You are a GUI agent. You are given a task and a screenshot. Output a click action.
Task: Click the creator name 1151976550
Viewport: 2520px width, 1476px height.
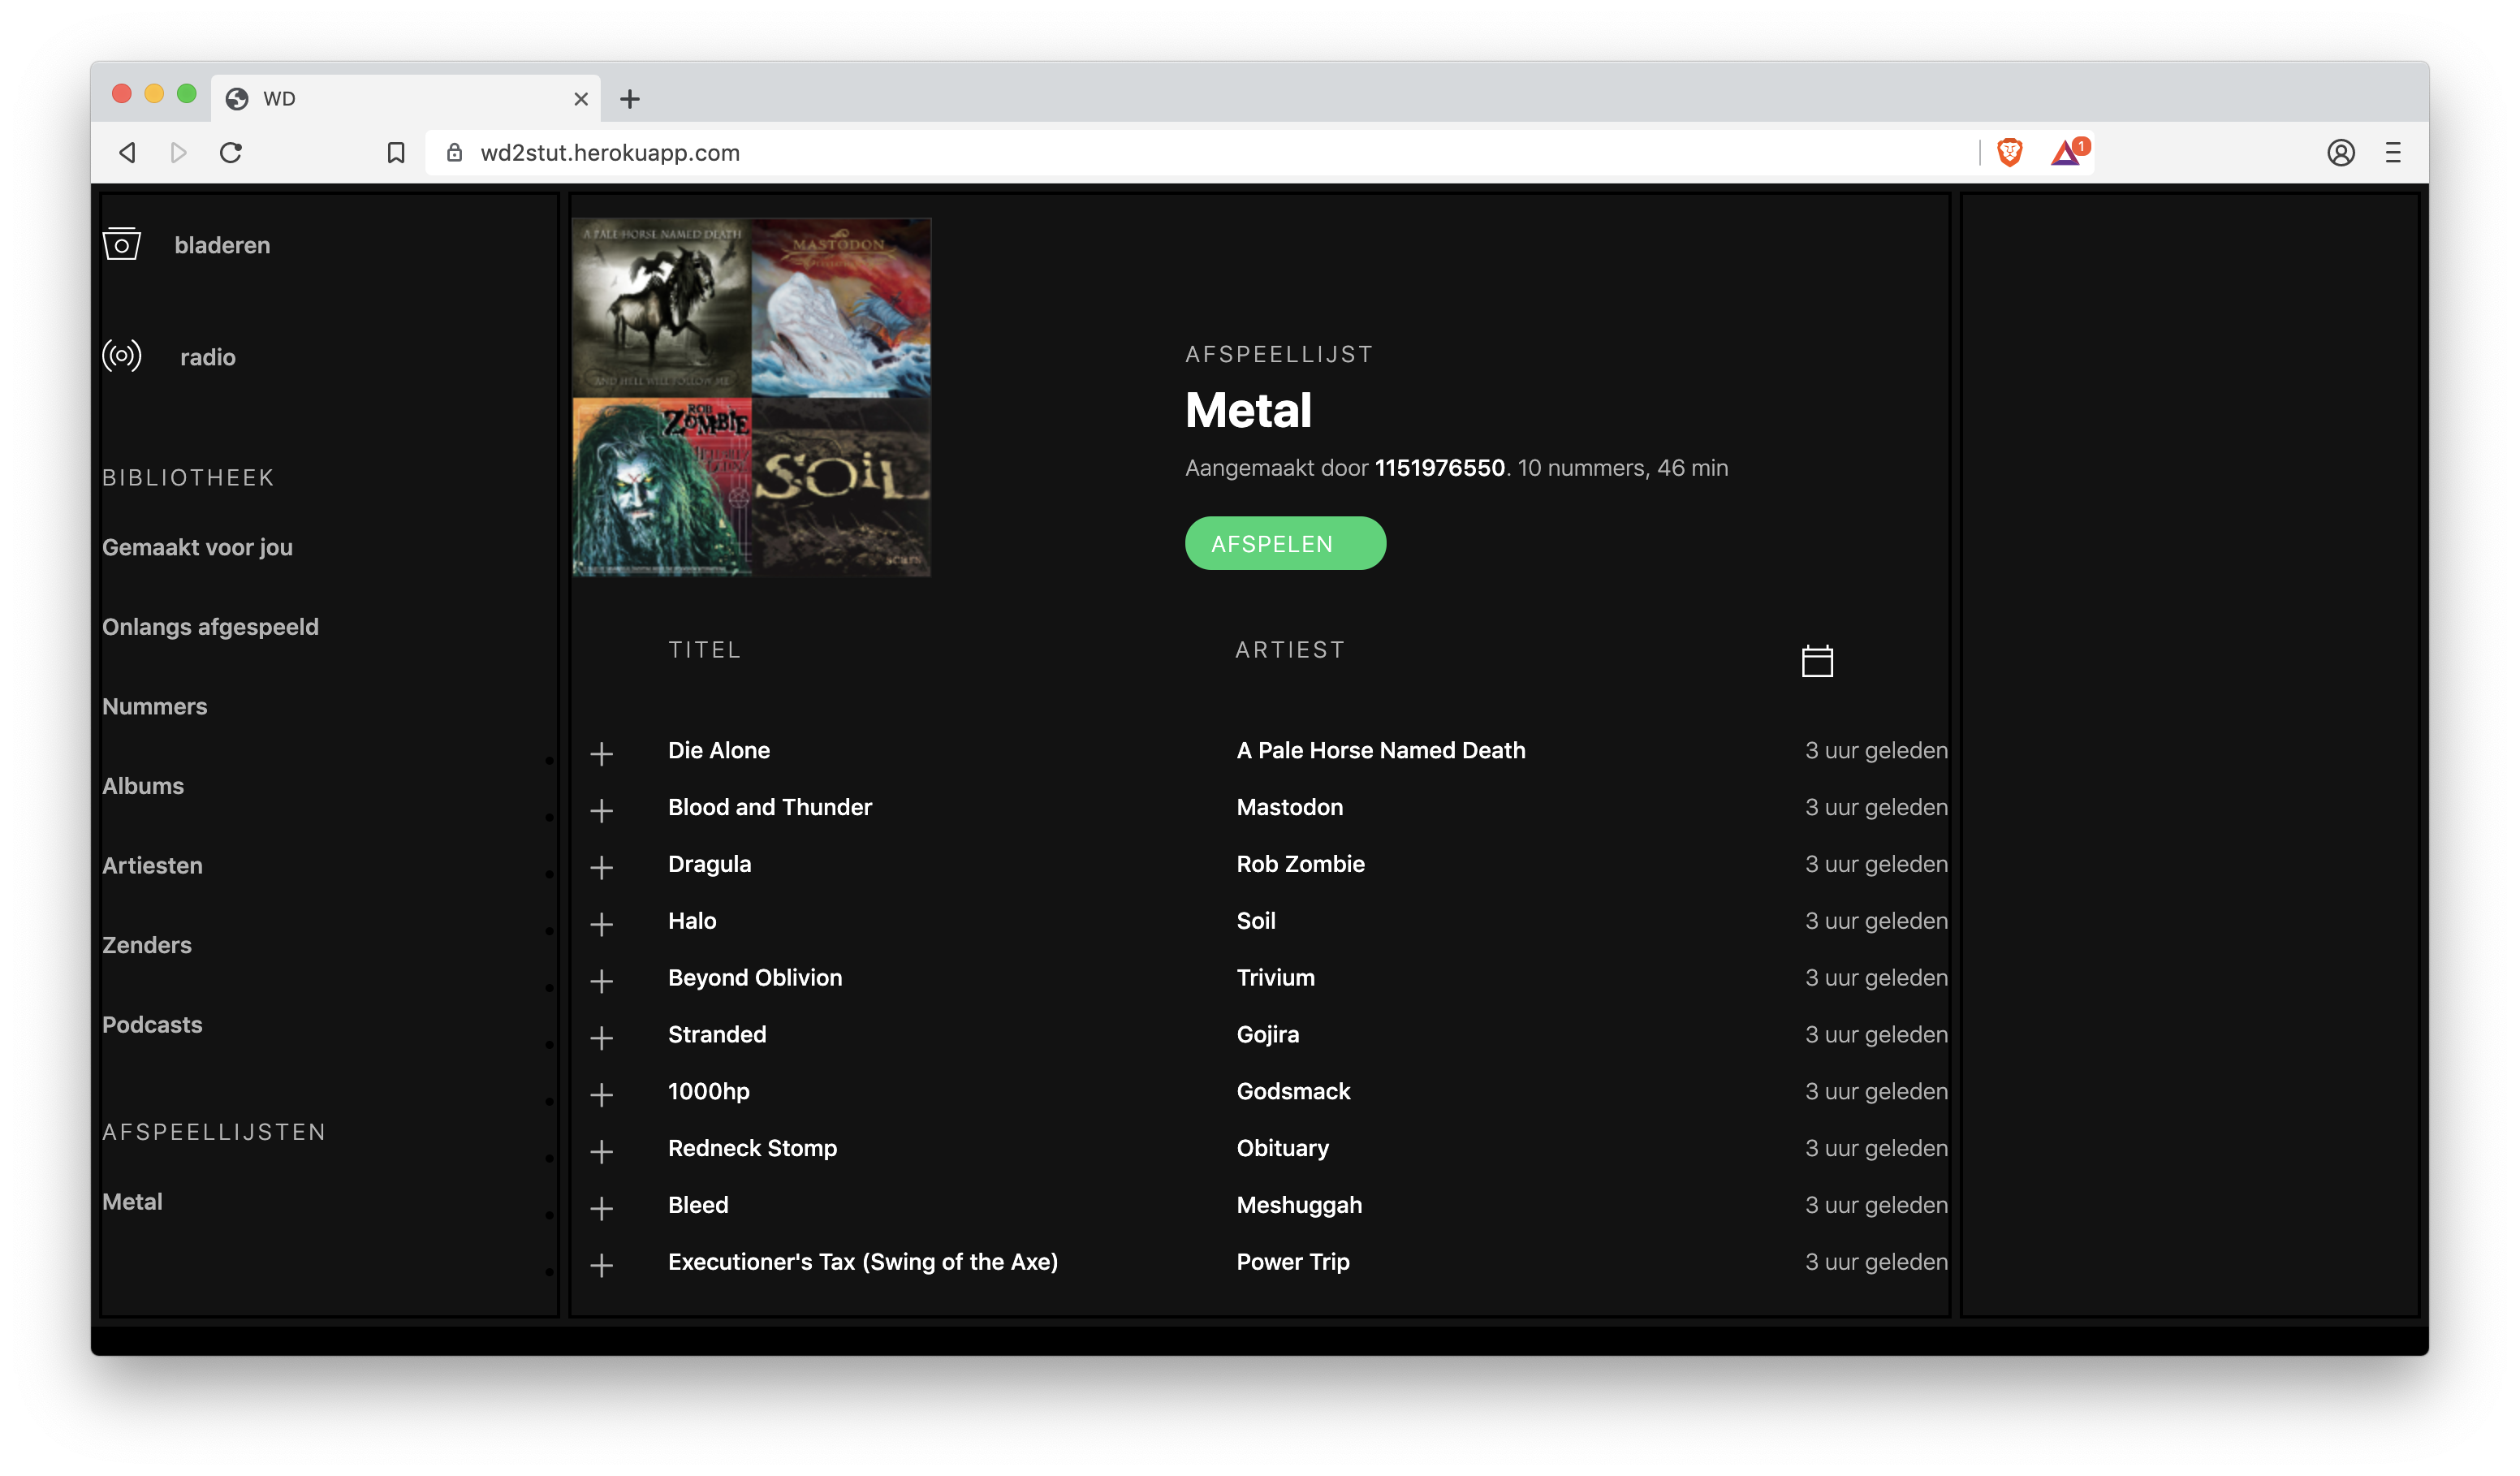[1439, 468]
